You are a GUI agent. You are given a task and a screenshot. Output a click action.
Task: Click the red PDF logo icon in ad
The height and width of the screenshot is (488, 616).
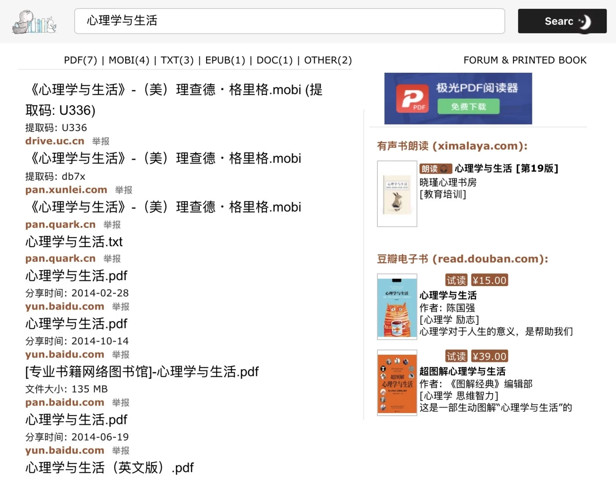[412, 99]
